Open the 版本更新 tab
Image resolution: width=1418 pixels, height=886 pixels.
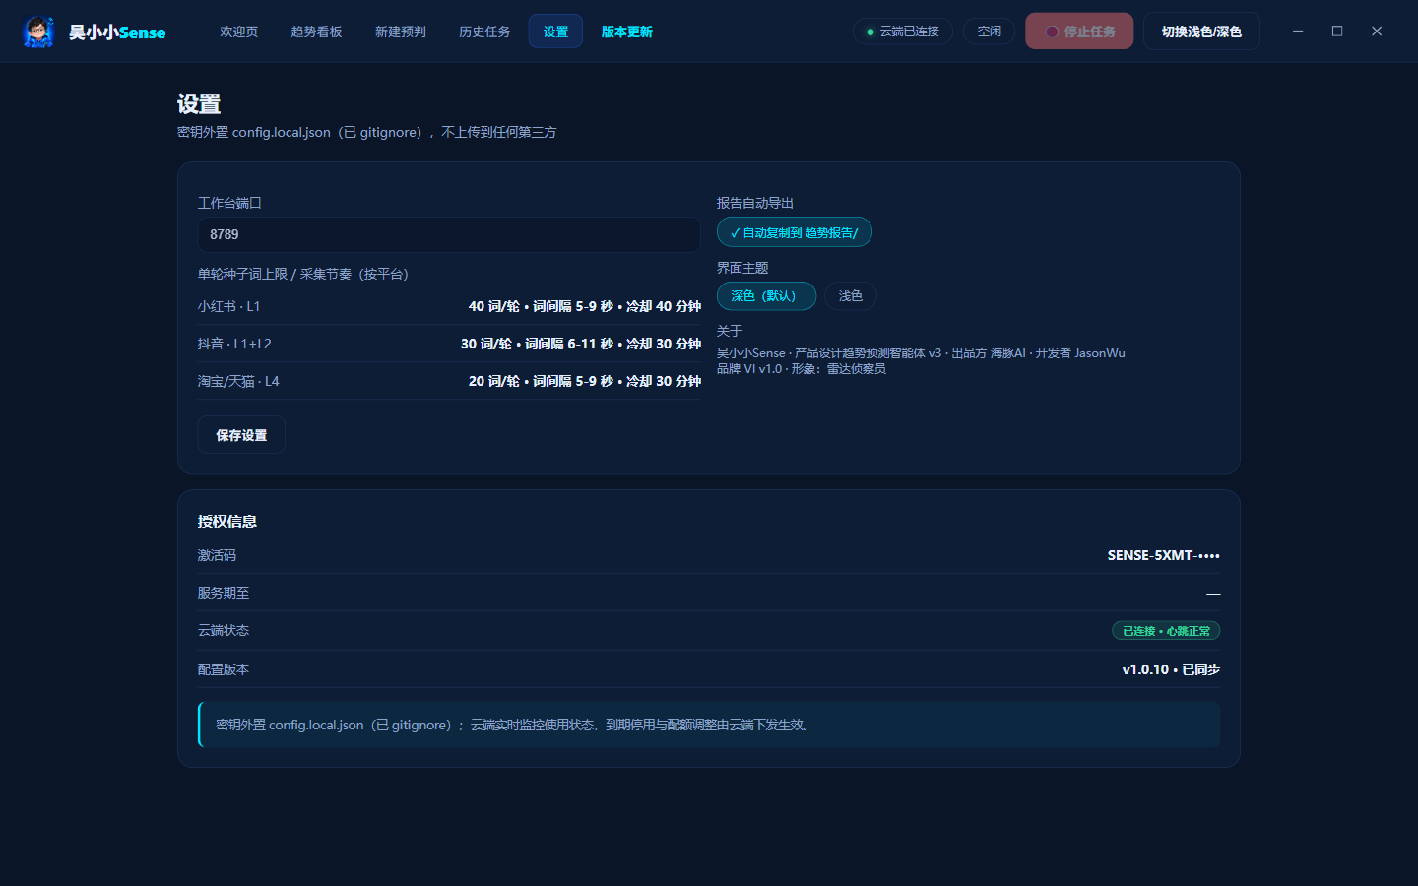pyautogui.click(x=627, y=32)
